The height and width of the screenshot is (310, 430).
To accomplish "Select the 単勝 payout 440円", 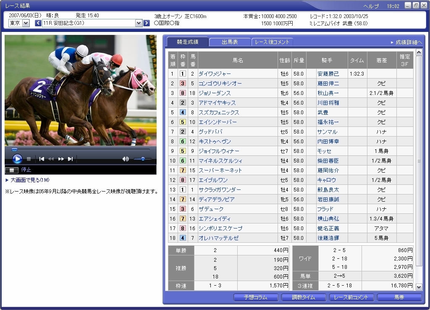I will click(x=281, y=250).
